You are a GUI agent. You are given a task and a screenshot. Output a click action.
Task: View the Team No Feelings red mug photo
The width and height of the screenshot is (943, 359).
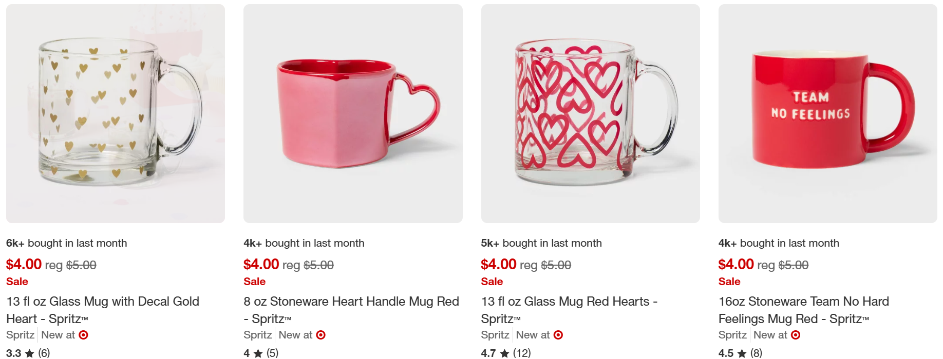(827, 113)
